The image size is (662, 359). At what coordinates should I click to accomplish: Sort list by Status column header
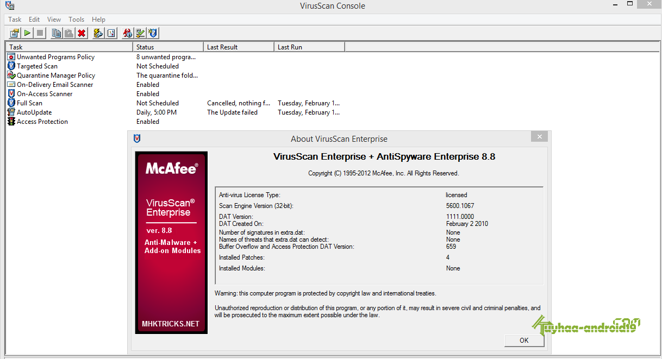(168, 47)
